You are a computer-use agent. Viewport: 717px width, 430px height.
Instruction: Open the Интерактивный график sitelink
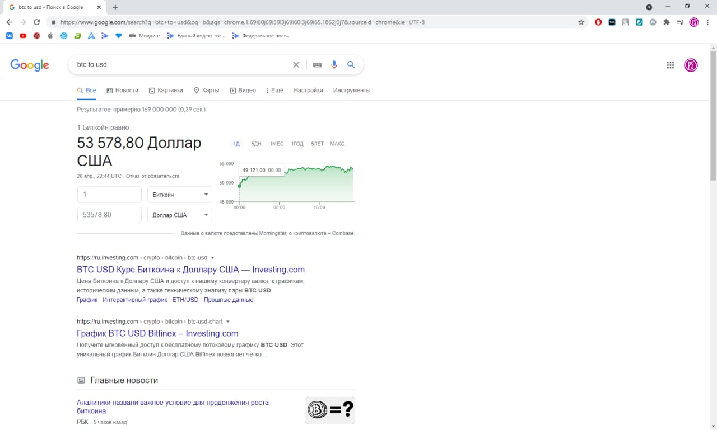pos(135,300)
